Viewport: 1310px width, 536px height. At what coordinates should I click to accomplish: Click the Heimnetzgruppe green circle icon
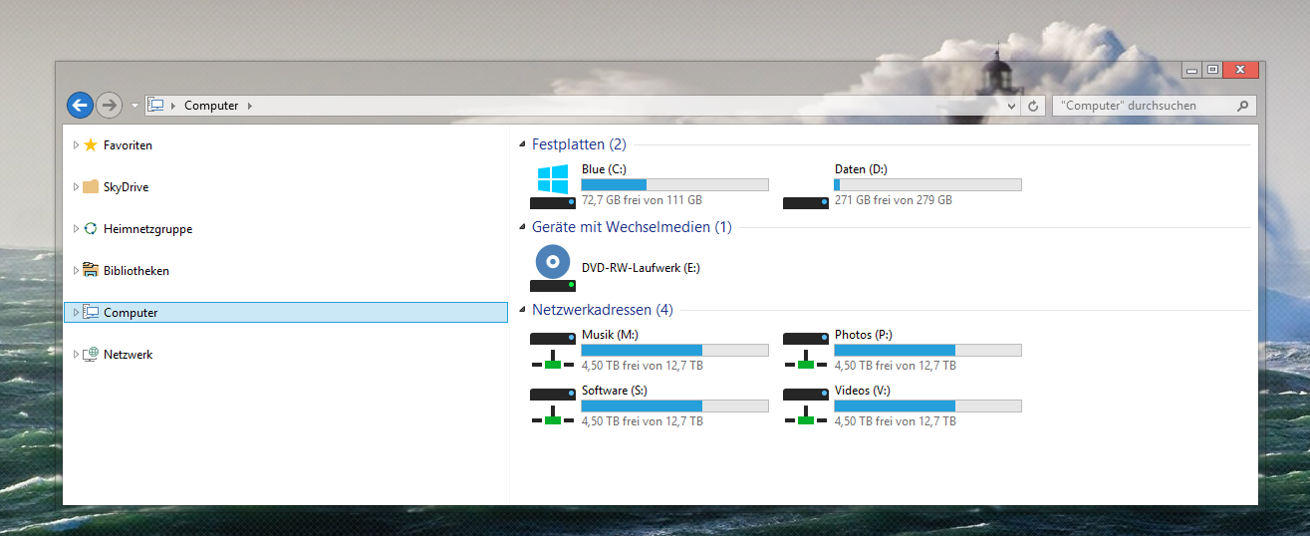(91, 228)
